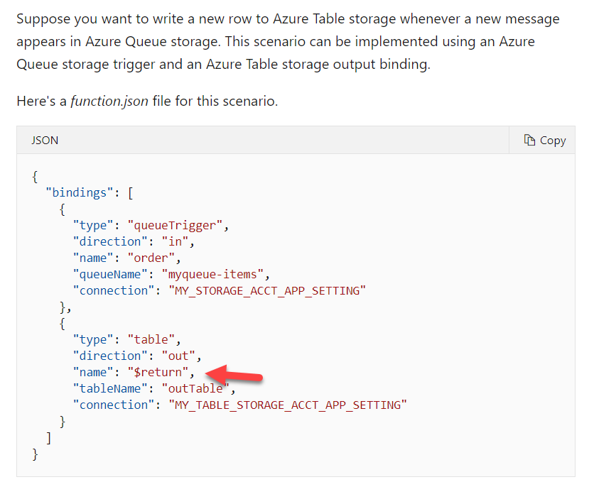Screen dimensions: 594x482
Task: Click the JSON language label
Action: 45,141
